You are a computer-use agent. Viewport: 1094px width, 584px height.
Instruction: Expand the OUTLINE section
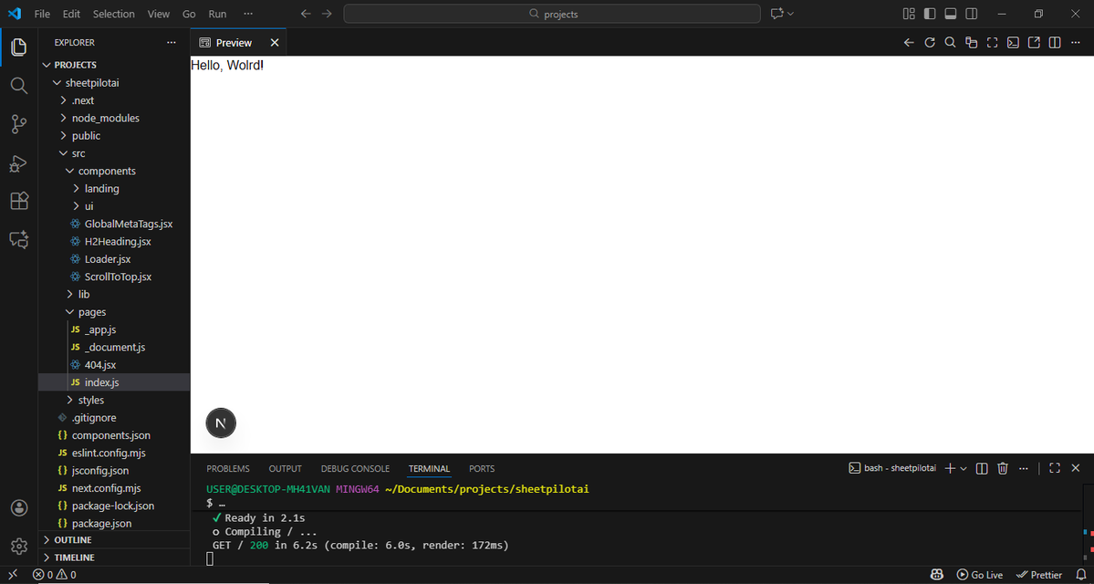114,540
